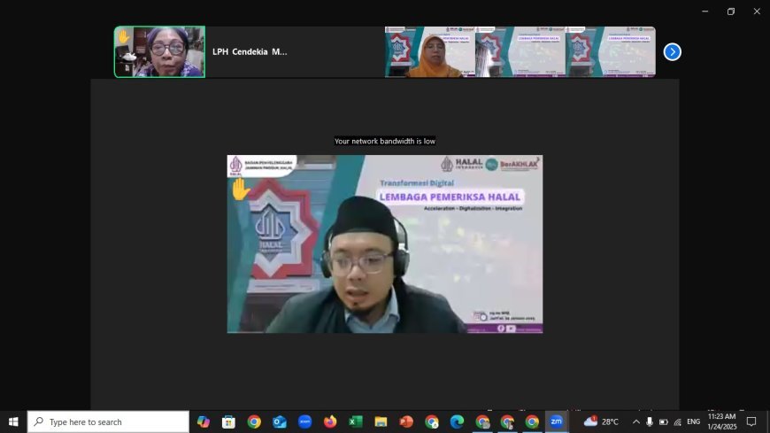The width and height of the screenshot is (770, 433).
Task: Open the blue round Zoom icon beside Outlook
Action: (305, 421)
